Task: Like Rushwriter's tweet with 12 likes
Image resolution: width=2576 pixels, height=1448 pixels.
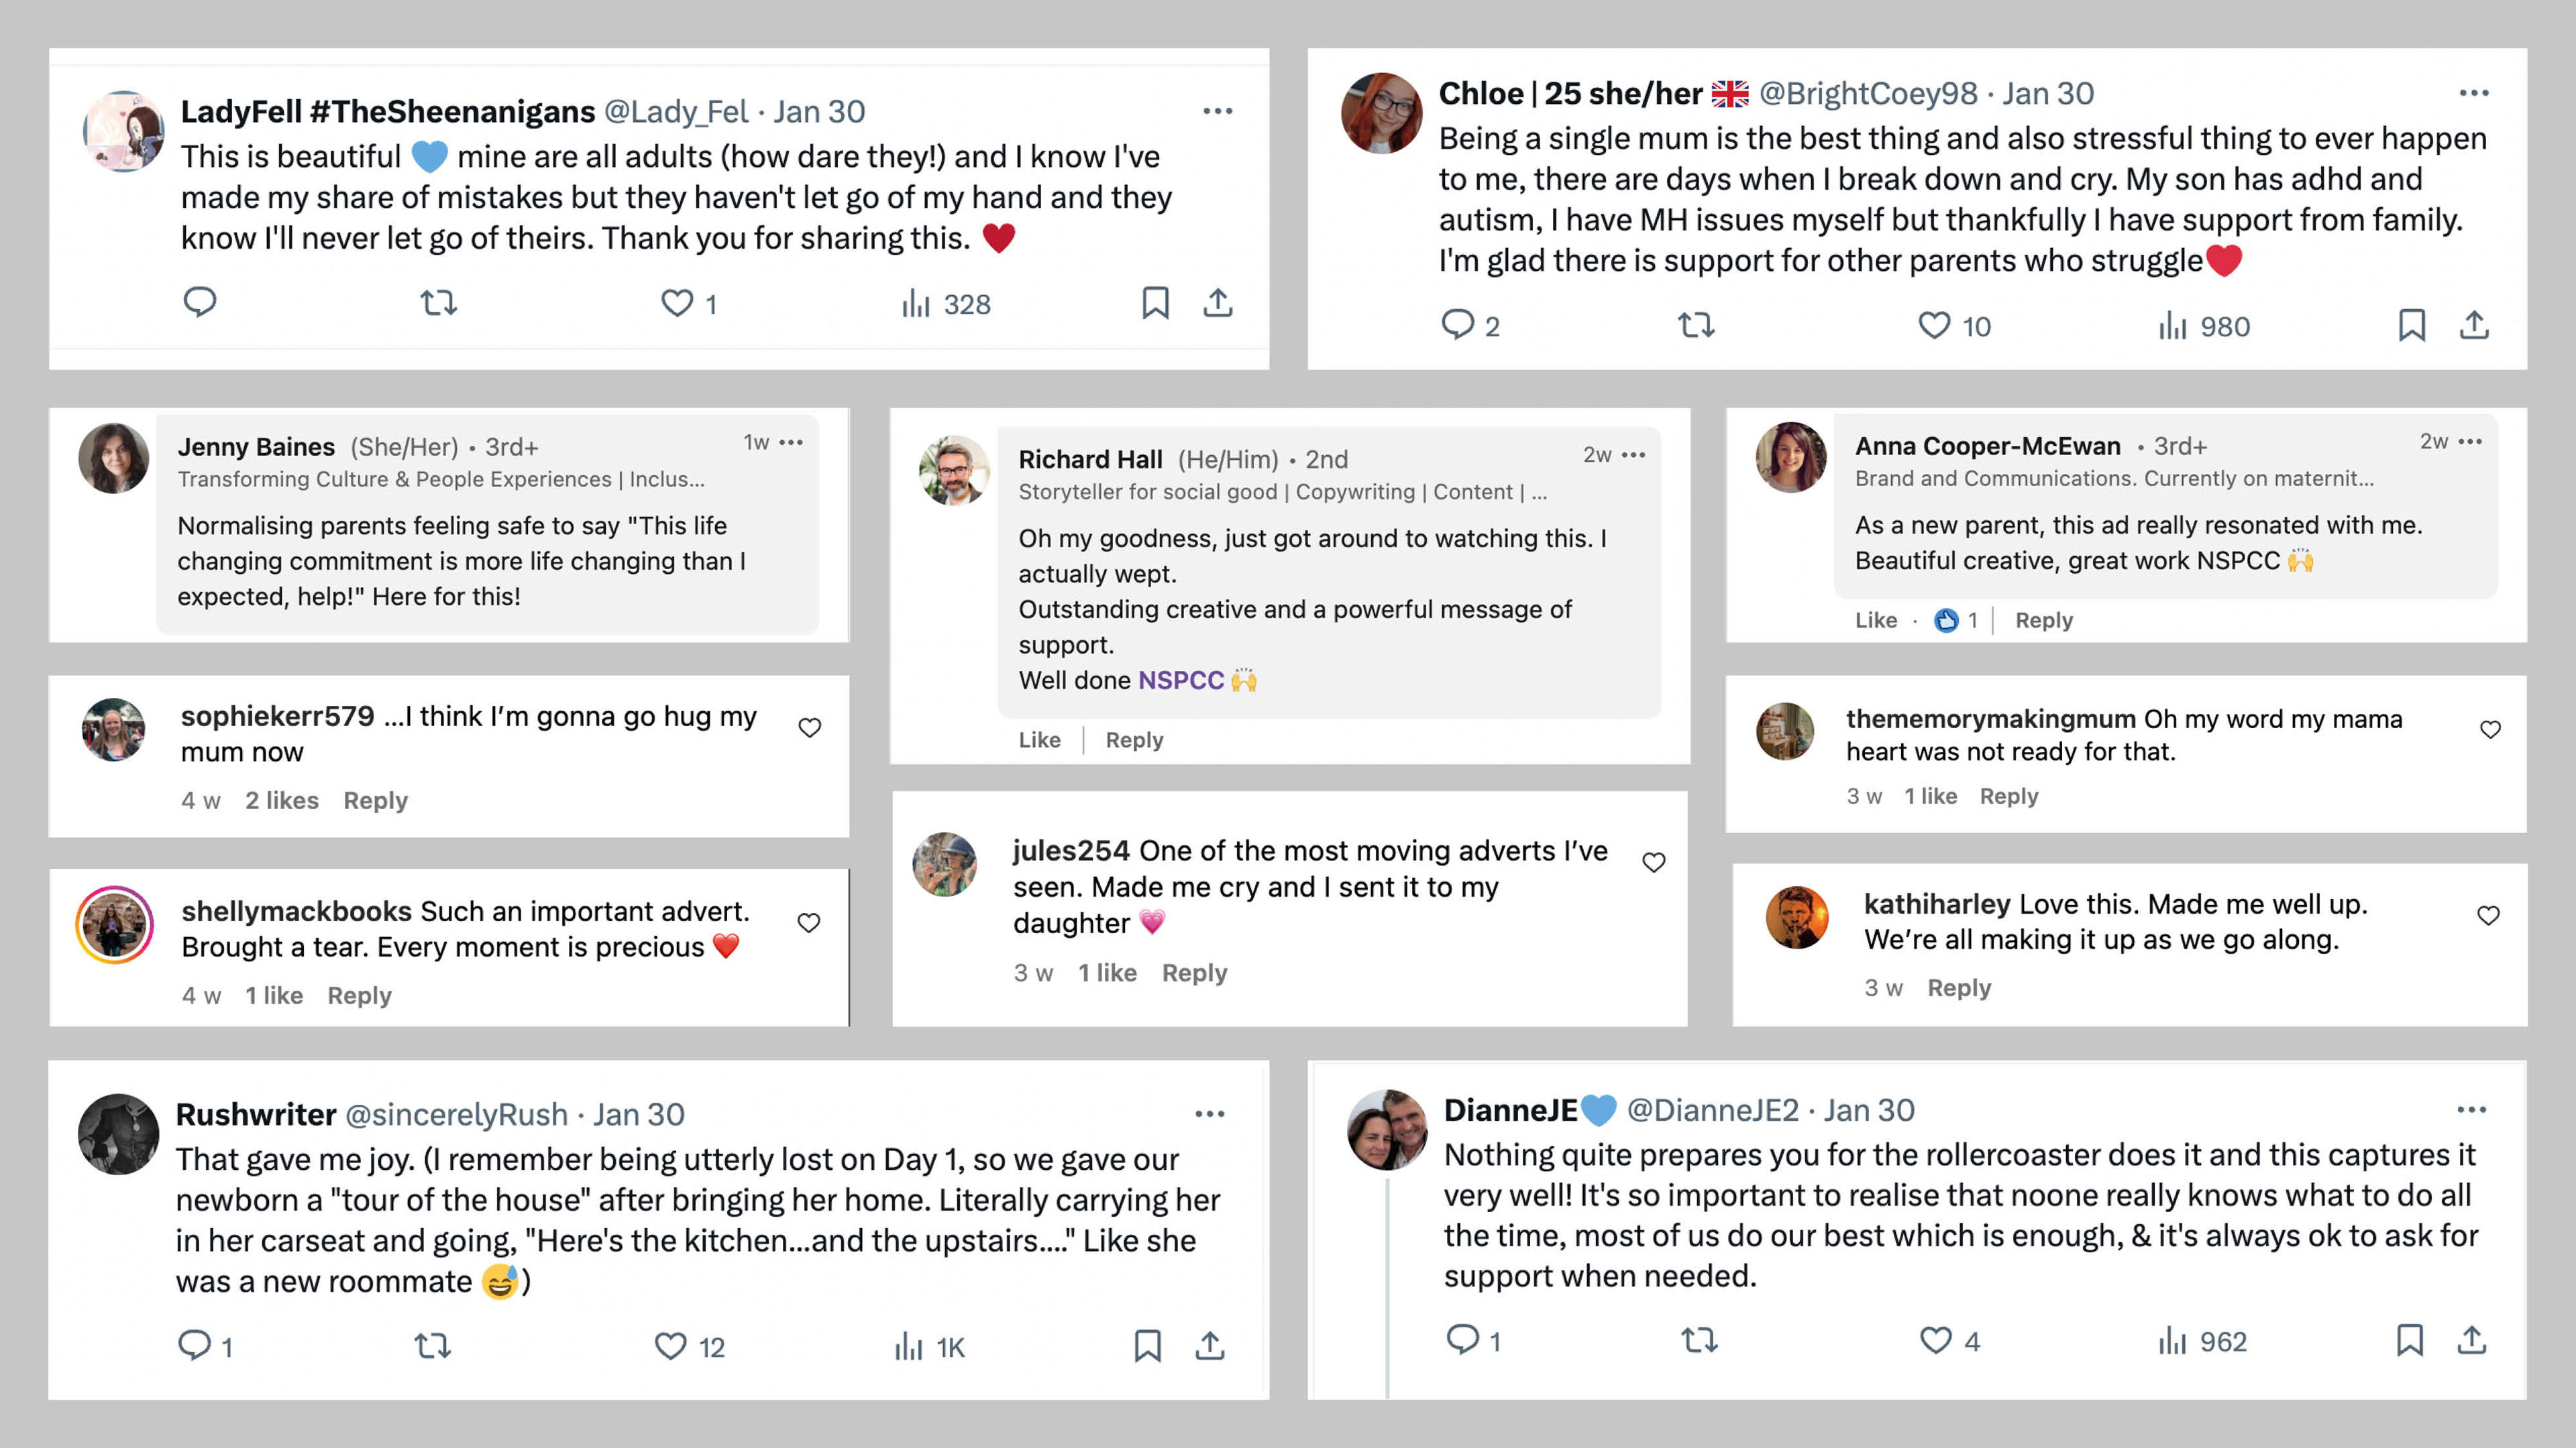Action: coord(671,1346)
